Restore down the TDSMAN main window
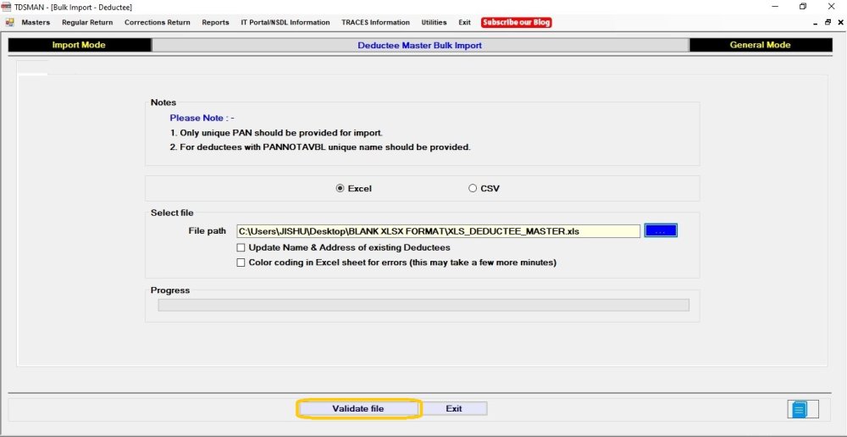The image size is (847, 437). pos(803,7)
